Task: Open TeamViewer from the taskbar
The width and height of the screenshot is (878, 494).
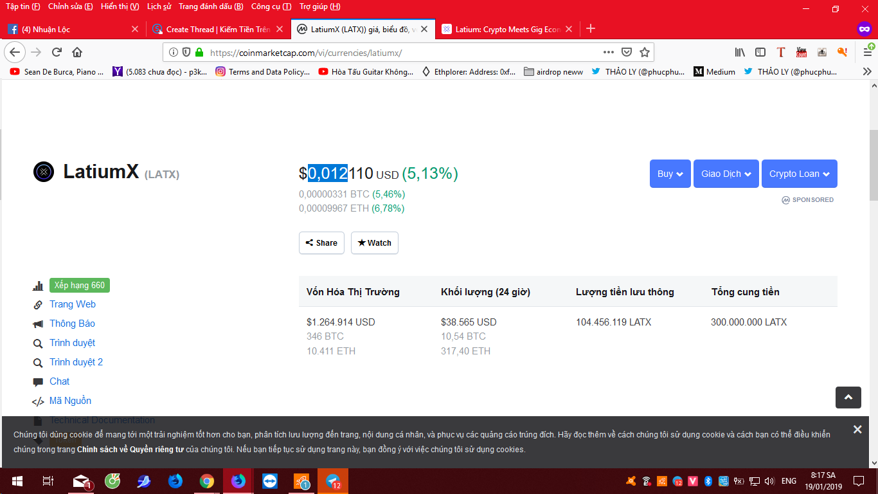Action: point(269,481)
